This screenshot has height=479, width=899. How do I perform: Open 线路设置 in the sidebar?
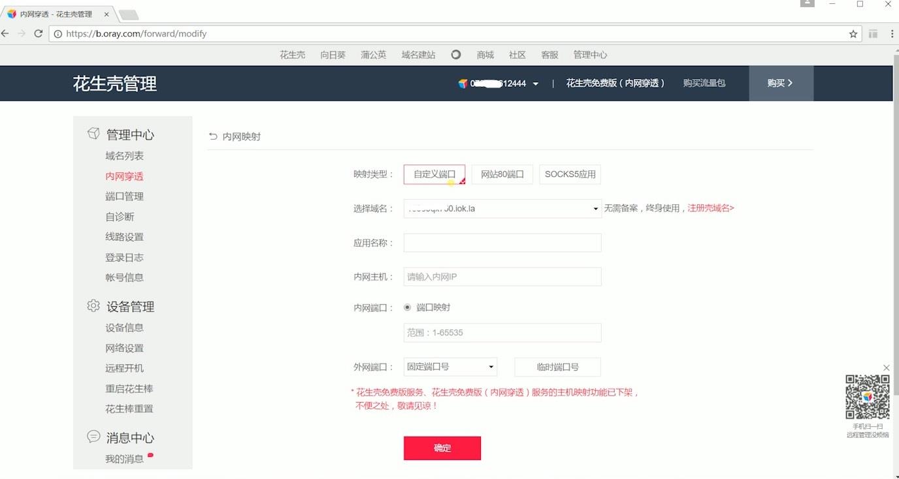coord(124,237)
